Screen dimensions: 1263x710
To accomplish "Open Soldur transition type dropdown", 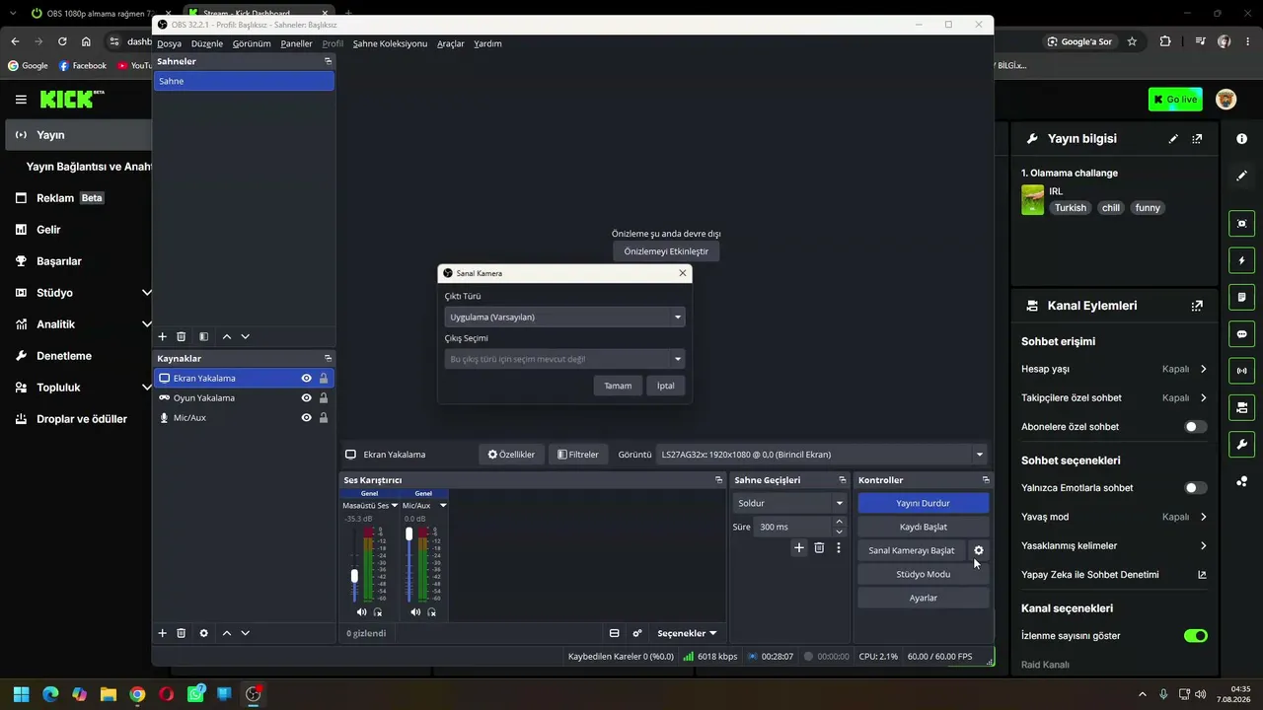I will pyautogui.click(x=790, y=503).
